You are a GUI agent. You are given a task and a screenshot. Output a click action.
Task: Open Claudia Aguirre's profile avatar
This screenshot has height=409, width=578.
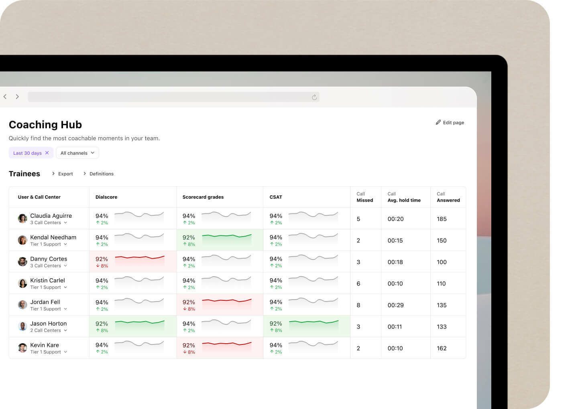(x=22, y=218)
